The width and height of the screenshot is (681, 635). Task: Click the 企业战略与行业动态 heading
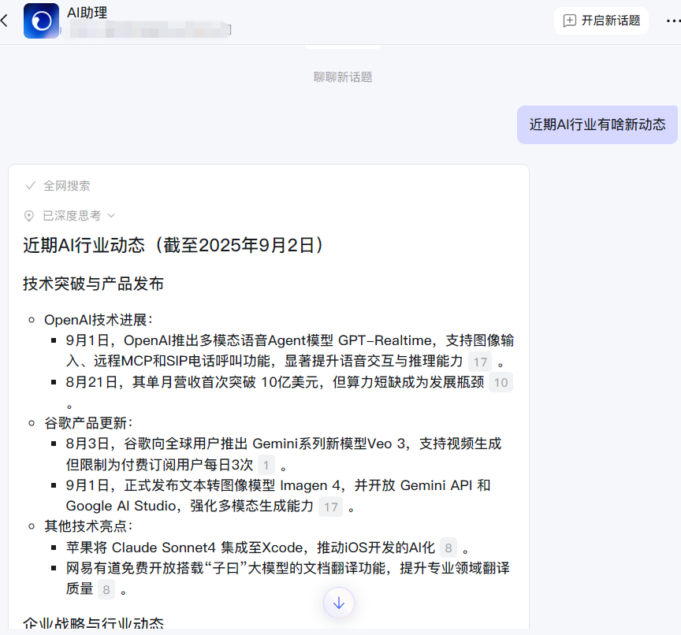coord(93,623)
